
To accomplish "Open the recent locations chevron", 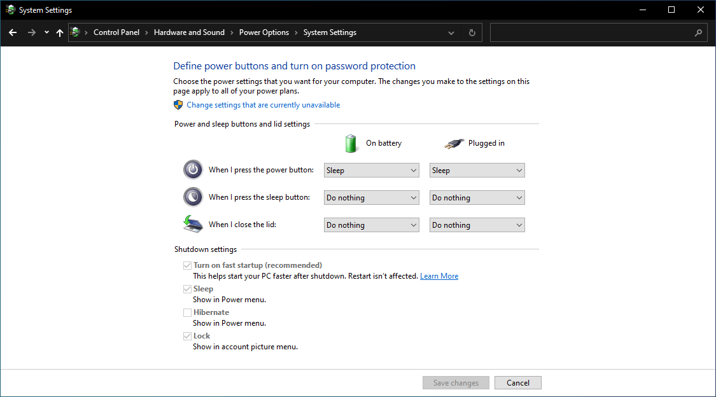I will point(46,32).
